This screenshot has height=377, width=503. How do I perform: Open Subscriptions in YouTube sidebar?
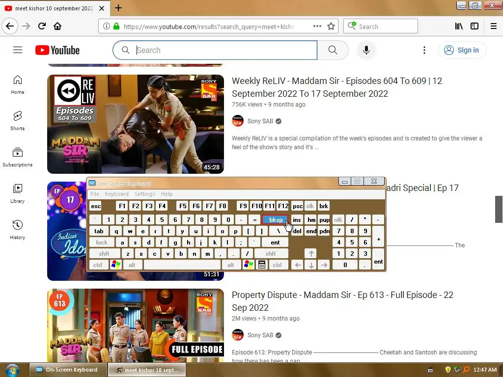point(17,157)
